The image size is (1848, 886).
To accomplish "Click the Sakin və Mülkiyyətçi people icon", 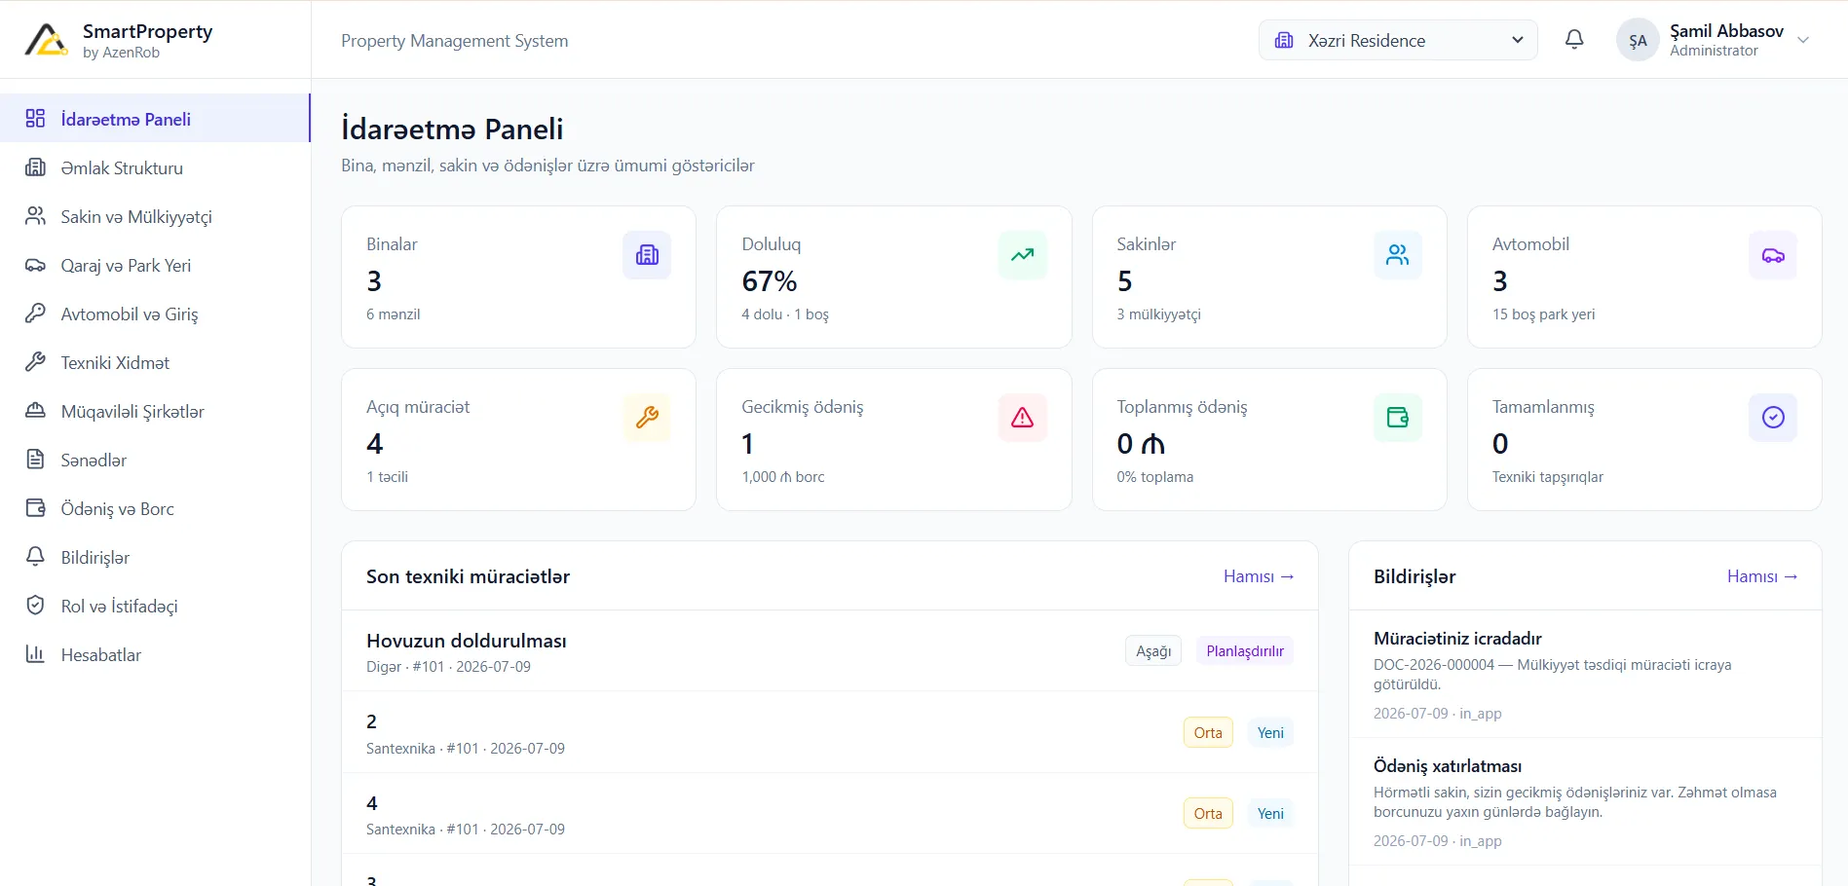I will click(x=35, y=216).
